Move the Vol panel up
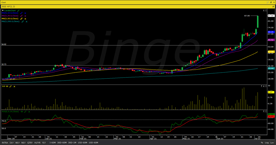 pos(262,86)
